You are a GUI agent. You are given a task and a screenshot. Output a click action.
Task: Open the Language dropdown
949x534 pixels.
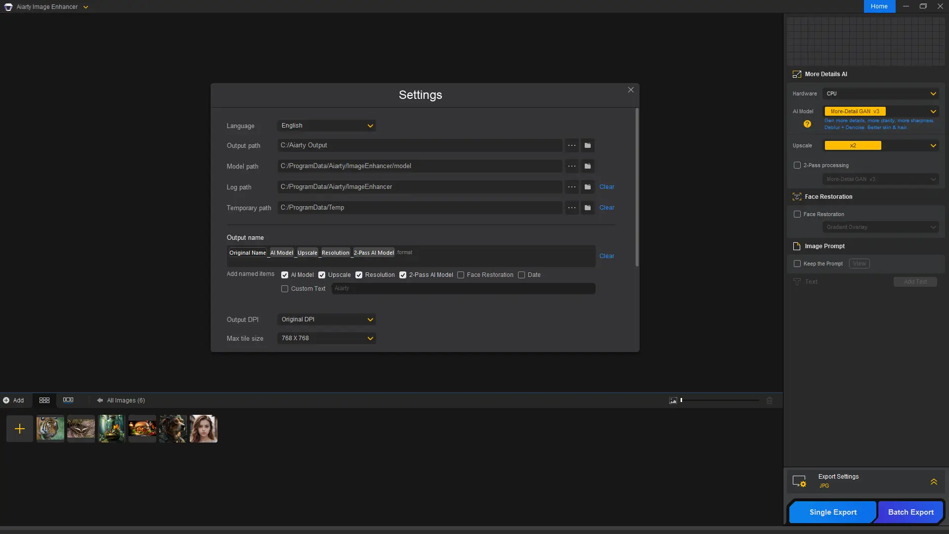pyautogui.click(x=326, y=126)
